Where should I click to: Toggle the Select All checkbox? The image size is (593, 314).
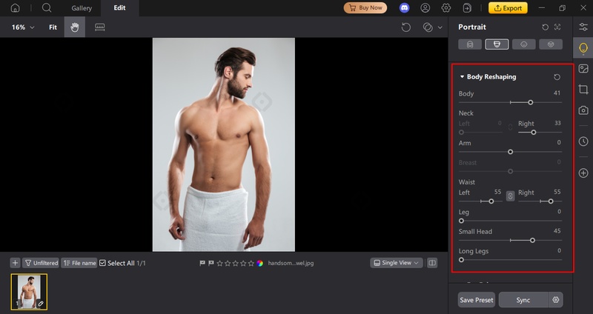[x=103, y=263]
